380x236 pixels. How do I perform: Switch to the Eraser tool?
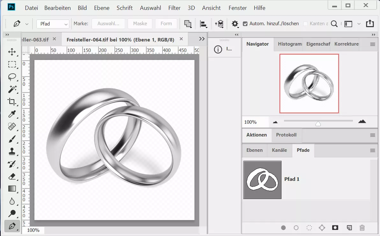pos(12,176)
